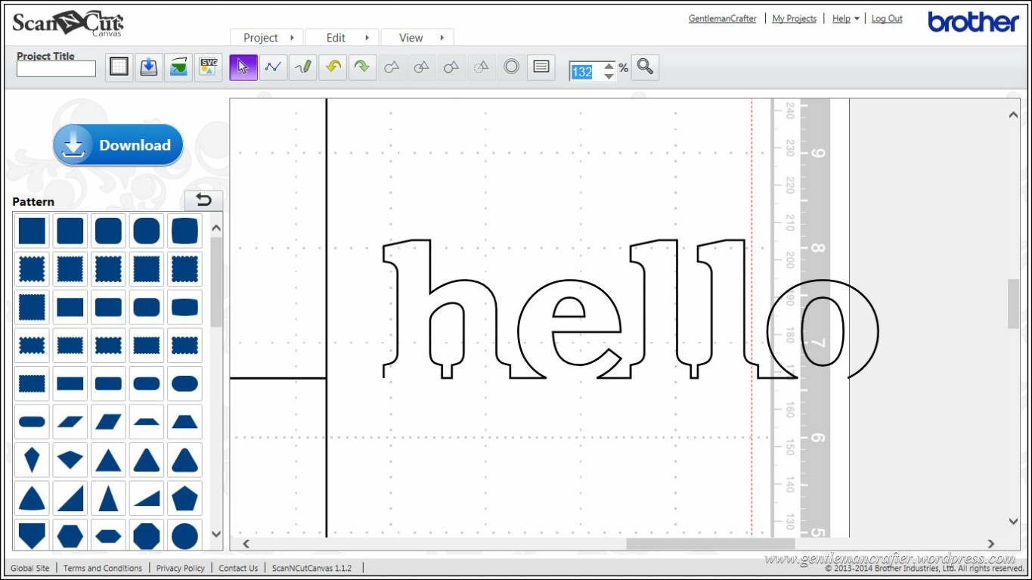Click the grid mat settings icon
The image size is (1032, 580).
point(119,67)
